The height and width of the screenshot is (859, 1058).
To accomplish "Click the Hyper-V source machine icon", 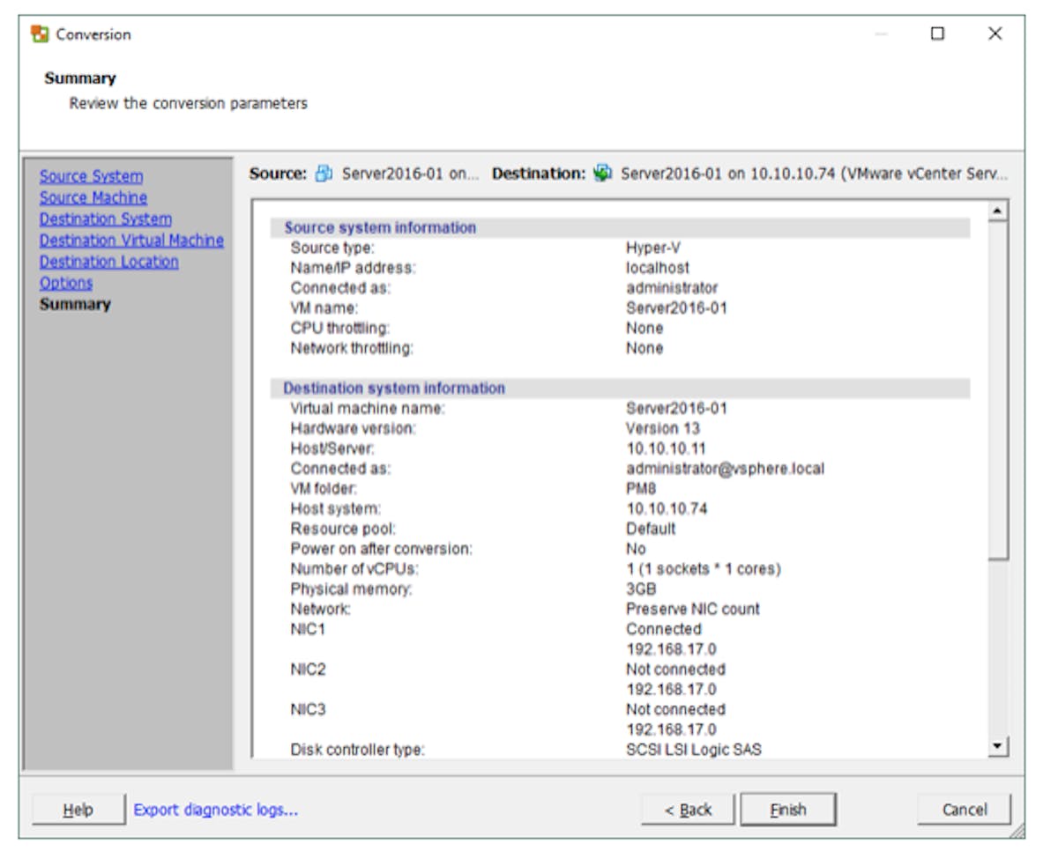I will click(324, 174).
